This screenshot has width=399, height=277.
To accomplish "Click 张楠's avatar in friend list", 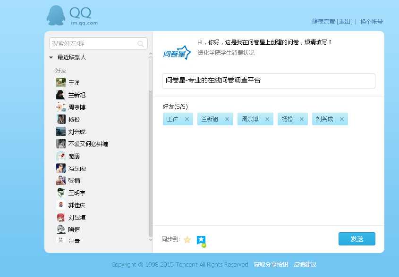I will pyautogui.click(x=61, y=180).
